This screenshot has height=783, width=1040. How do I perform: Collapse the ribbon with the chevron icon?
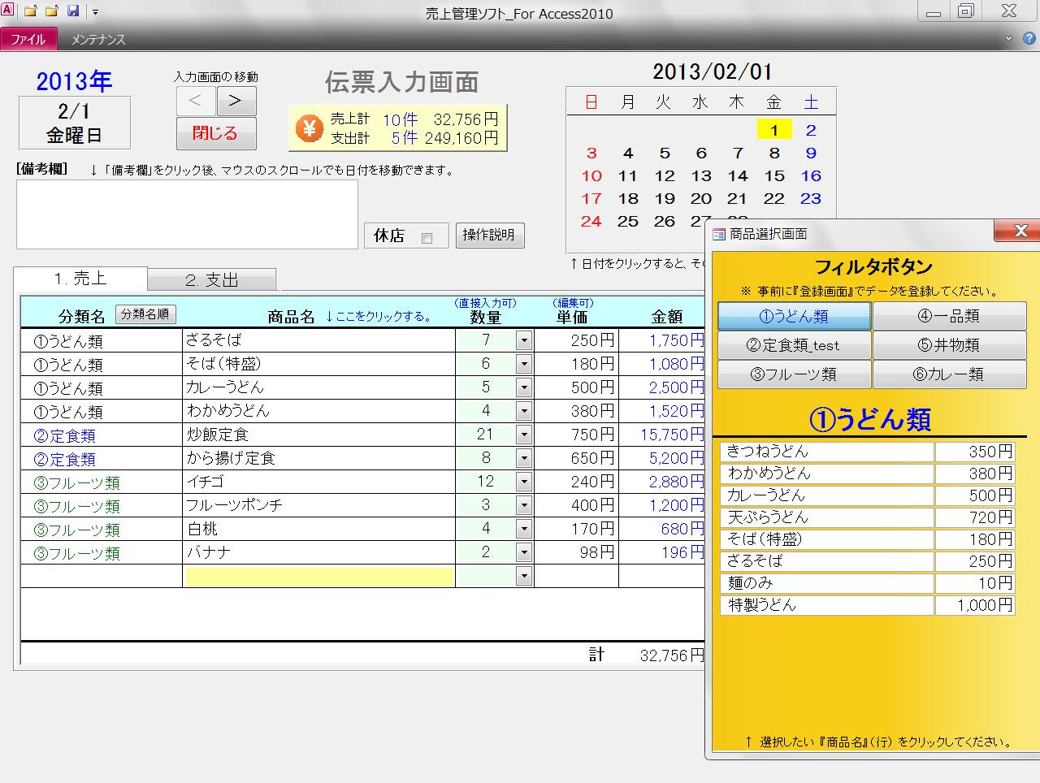(x=1008, y=38)
